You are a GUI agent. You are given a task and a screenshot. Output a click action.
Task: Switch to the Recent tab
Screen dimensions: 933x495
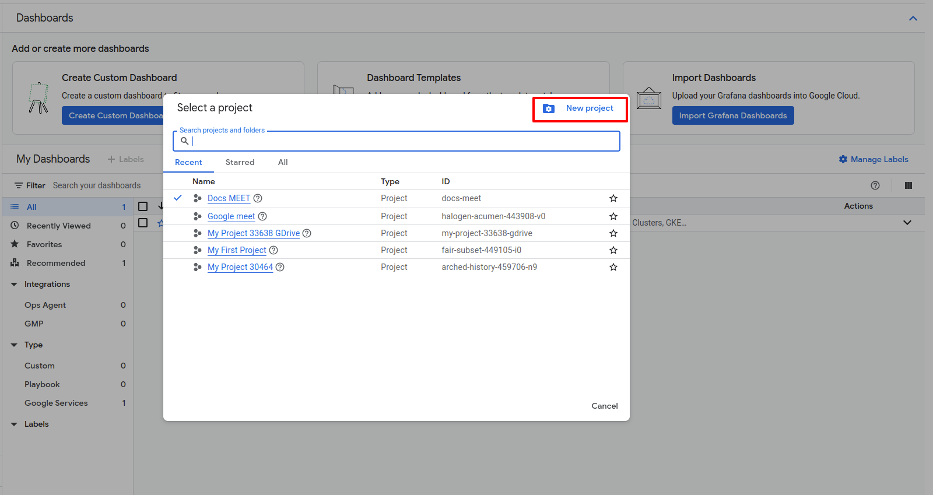coord(188,162)
